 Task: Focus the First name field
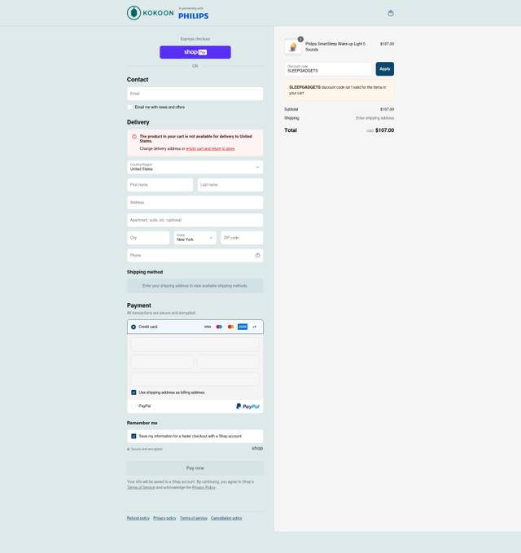[x=160, y=185]
